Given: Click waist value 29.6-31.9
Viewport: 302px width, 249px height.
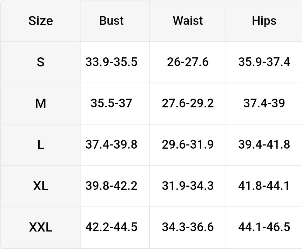Looking at the screenshot, I should 188,144.
